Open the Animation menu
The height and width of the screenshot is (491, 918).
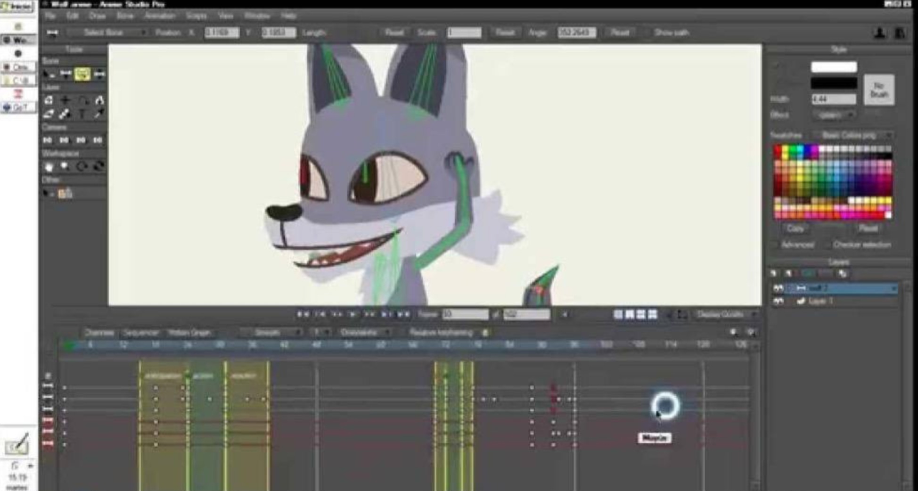tap(160, 16)
